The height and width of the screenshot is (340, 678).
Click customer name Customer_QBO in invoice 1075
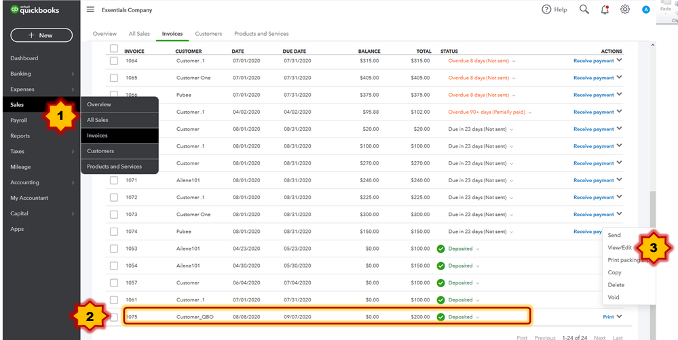click(x=195, y=317)
